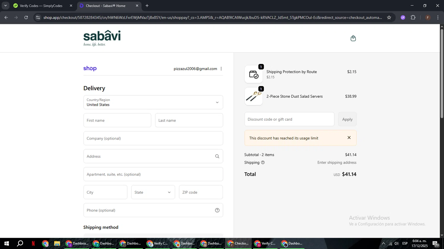Open the Shop Pay logo

click(90, 68)
